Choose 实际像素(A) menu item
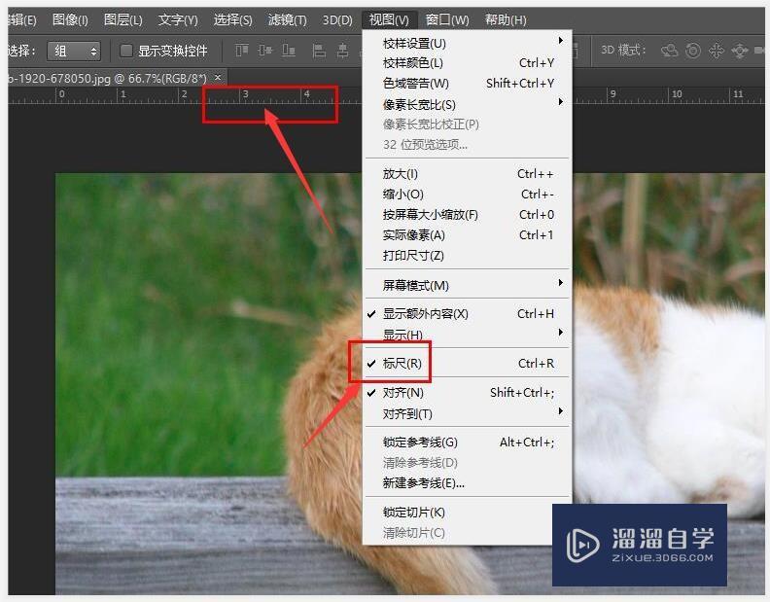This screenshot has height=602, width=770. (x=467, y=235)
